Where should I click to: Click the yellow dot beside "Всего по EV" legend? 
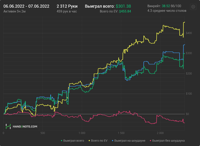(89, 141)
